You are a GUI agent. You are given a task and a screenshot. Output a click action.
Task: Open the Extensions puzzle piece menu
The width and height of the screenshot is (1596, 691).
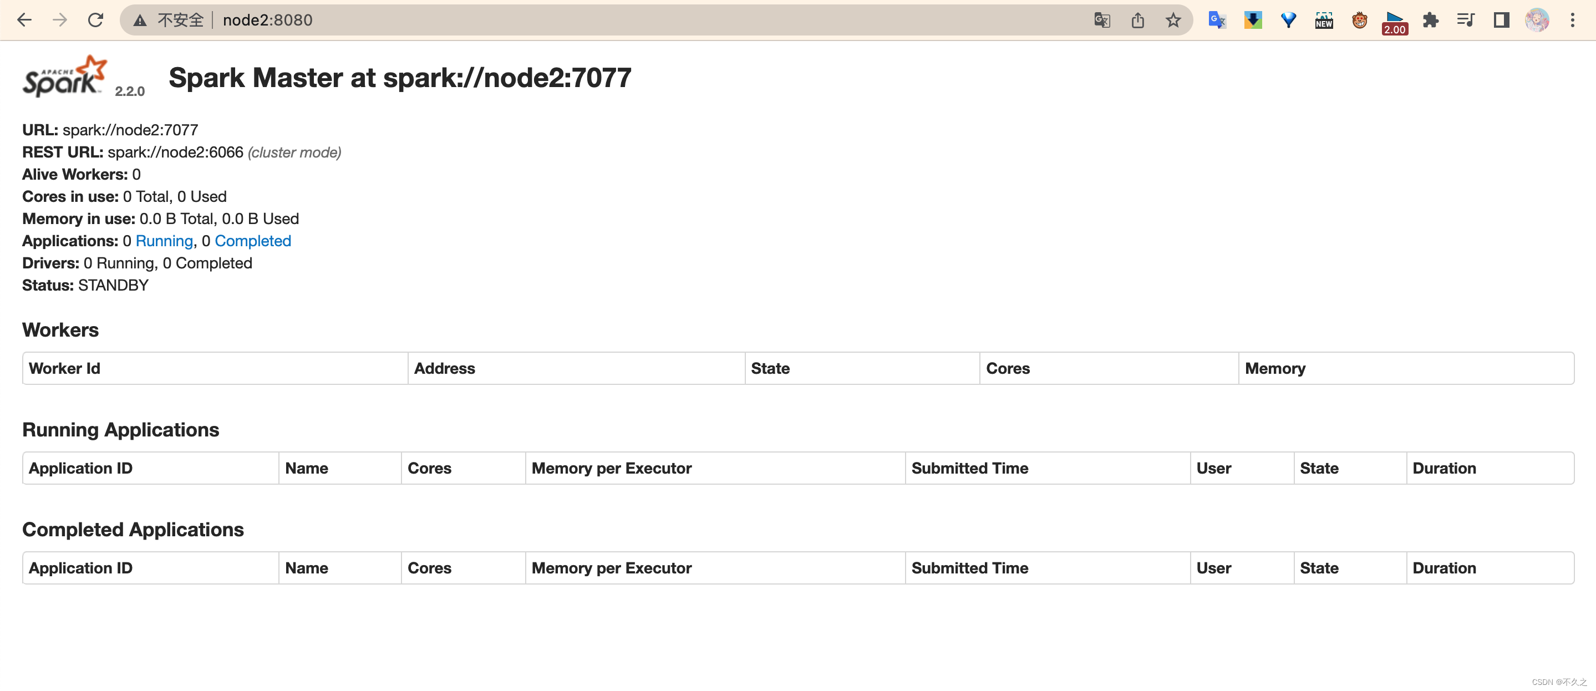point(1431,20)
